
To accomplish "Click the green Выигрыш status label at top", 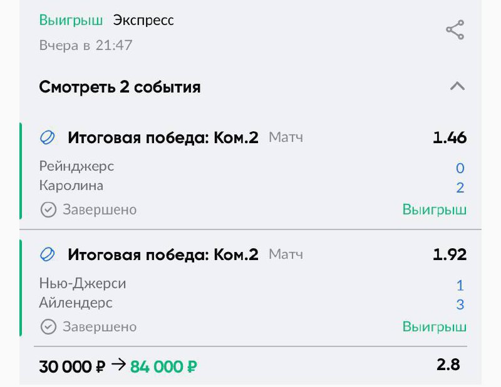I will click(x=71, y=20).
